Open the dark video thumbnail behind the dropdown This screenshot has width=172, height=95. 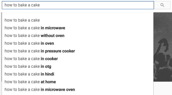point(163,47)
